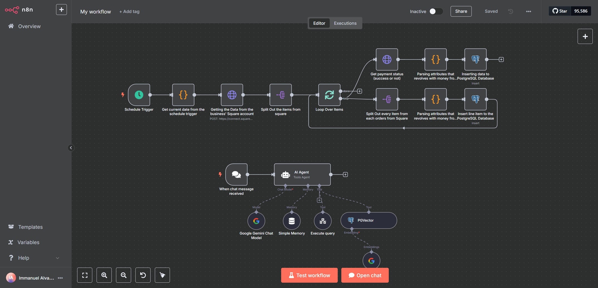Screen dimensions: 598x288
Task: Select the Get payment status HTTP node
Action: click(387, 59)
